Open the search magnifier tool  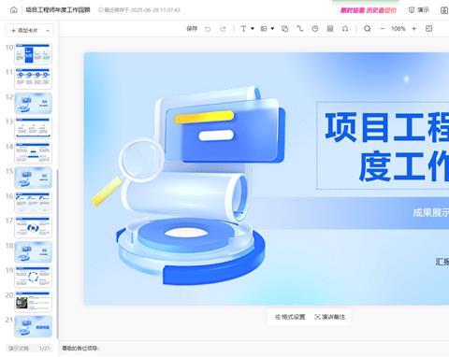[368, 29]
